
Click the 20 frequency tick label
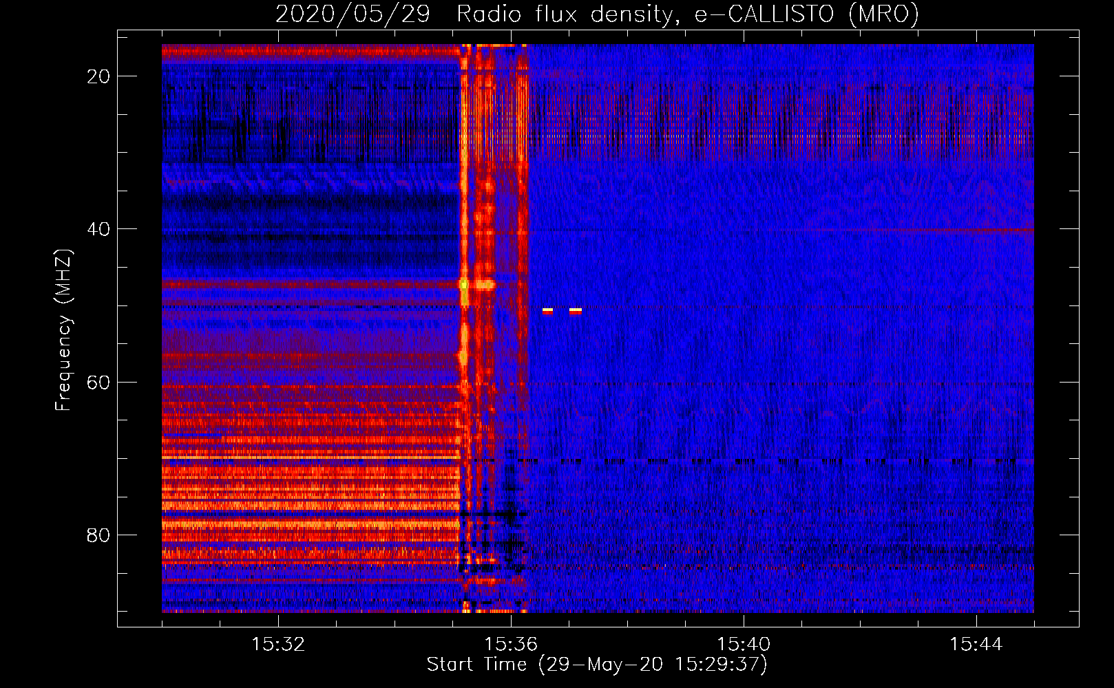(x=98, y=76)
